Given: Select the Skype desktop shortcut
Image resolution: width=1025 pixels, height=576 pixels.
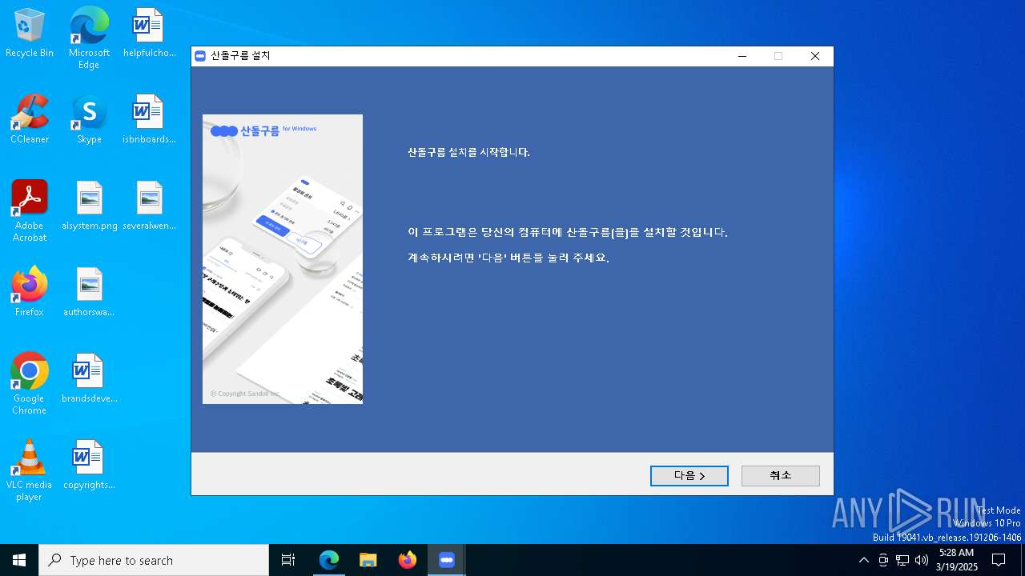Looking at the screenshot, I should 89,120.
